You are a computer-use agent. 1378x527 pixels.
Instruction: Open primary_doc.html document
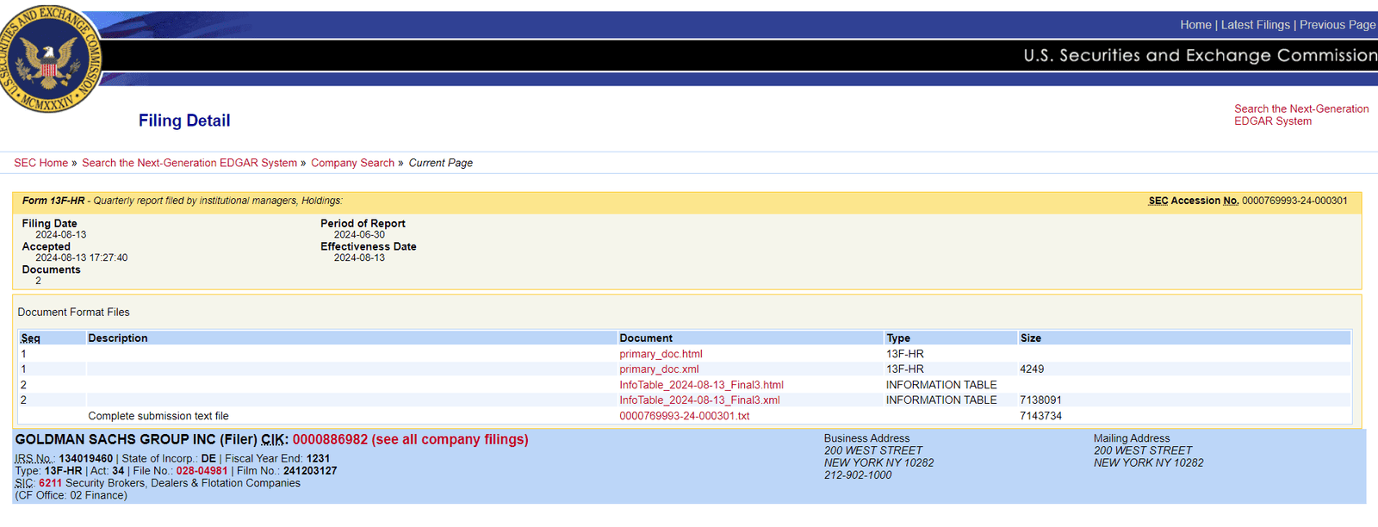[661, 354]
